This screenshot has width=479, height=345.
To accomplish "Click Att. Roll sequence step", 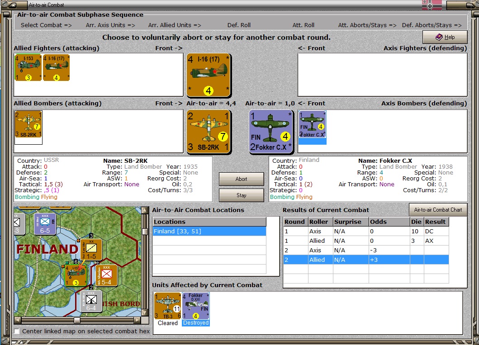I will click(303, 25).
